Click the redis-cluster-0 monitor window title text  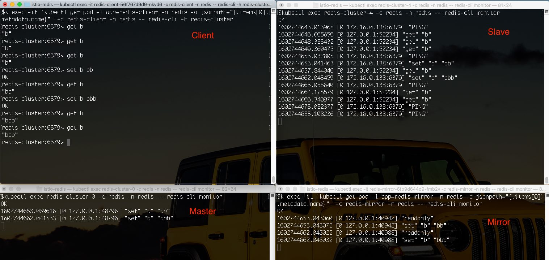point(140,189)
